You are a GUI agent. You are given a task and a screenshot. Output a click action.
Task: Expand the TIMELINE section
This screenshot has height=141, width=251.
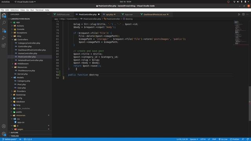pos(15,136)
